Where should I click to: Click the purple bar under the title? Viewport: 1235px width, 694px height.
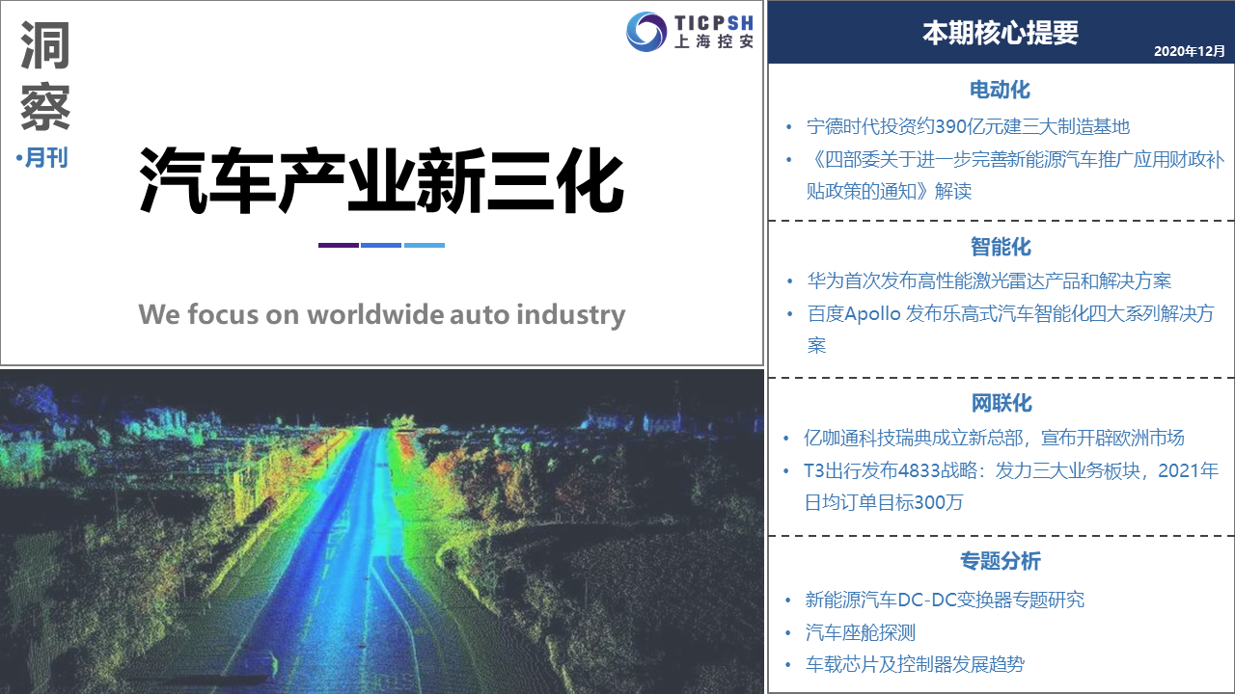tap(338, 245)
